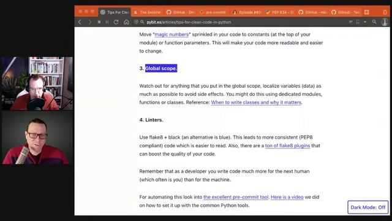The width and height of the screenshot is (392, 221).
Task: Bookmark this page with the bookmark icon
Action: pyautogui.click(x=358, y=22)
